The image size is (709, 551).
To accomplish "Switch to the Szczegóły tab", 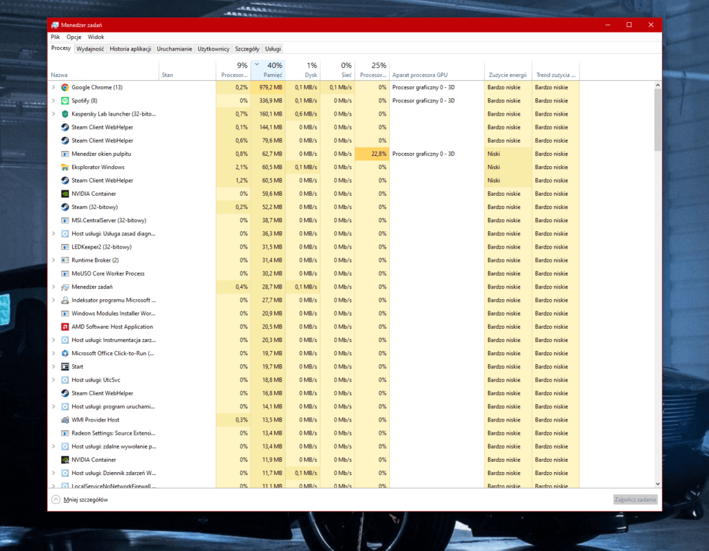I will pyautogui.click(x=247, y=49).
